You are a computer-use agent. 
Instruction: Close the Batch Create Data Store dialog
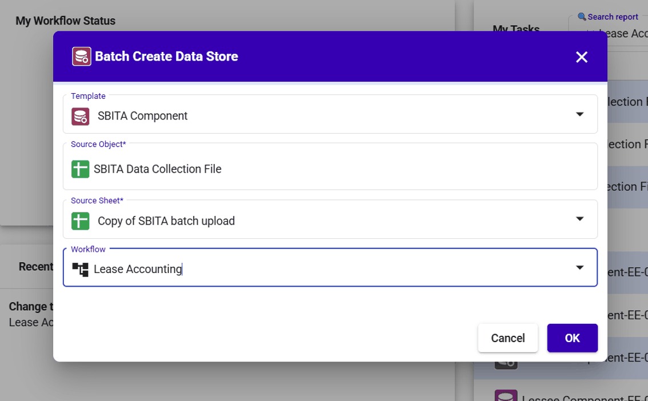coord(582,57)
